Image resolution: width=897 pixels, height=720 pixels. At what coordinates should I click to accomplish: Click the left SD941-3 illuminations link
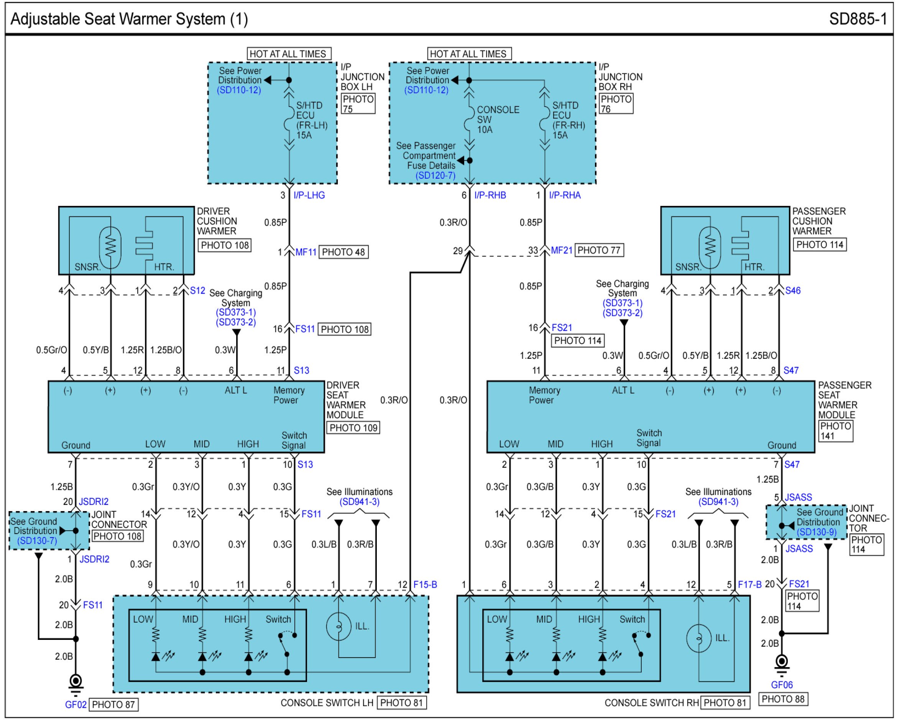360,501
